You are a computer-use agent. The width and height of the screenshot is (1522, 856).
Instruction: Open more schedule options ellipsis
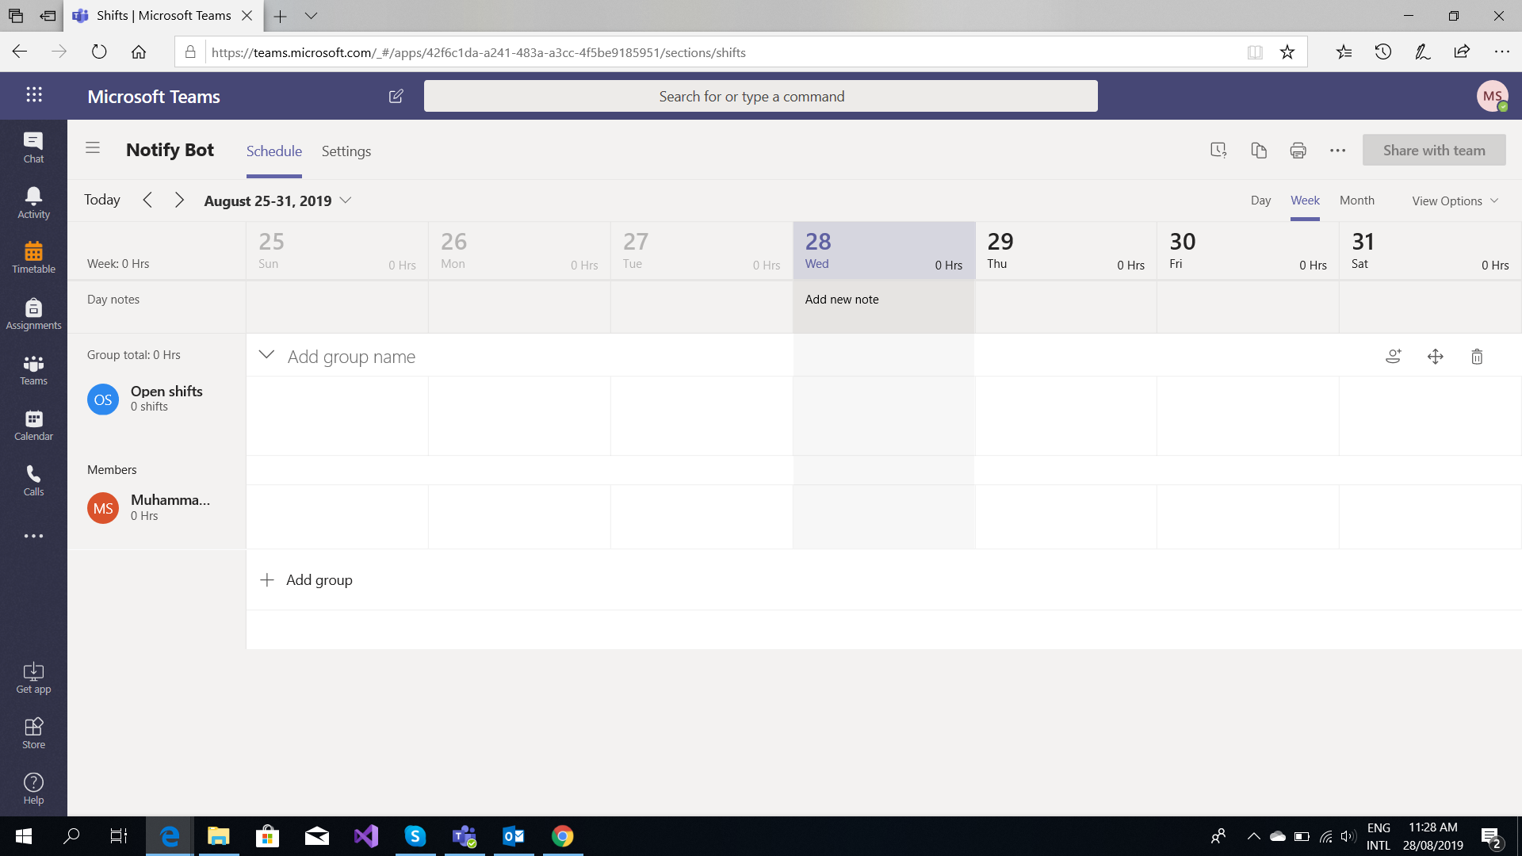coord(1337,150)
